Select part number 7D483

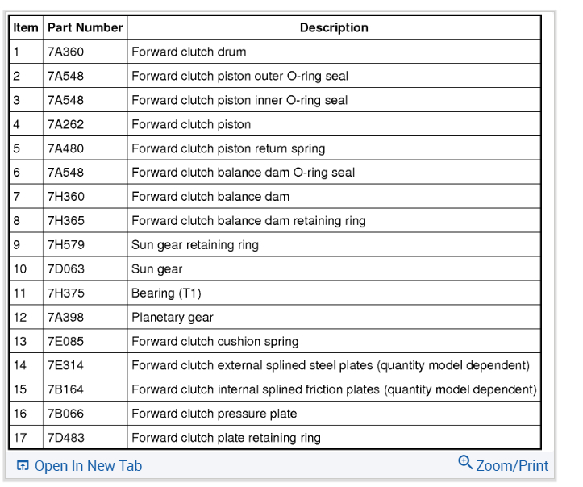(65, 439)
